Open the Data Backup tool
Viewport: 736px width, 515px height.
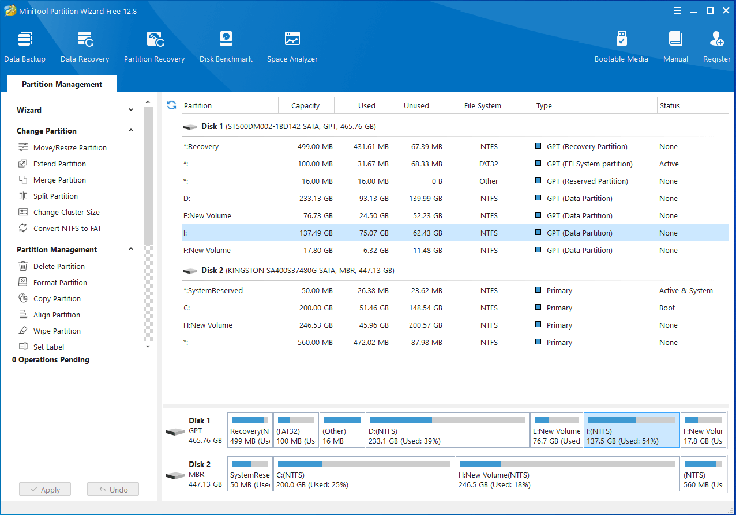(25, 47)
